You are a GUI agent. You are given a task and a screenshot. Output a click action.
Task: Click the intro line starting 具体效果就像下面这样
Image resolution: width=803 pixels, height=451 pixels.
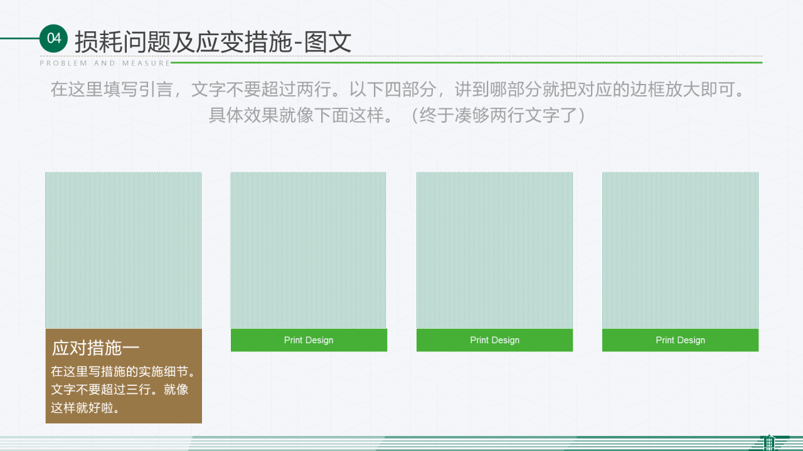398,115
